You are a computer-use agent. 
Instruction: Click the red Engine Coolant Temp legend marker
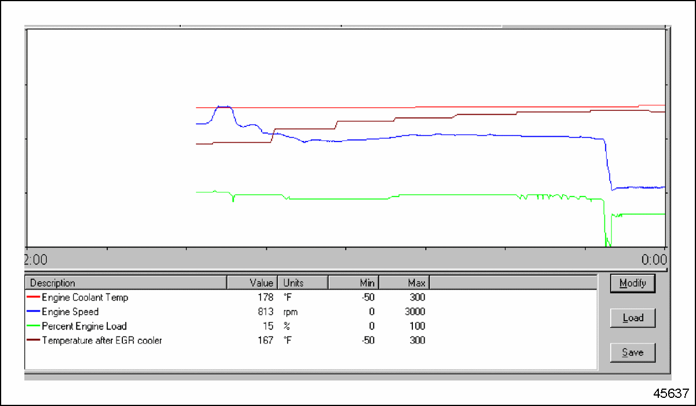[x=35, y=297]
